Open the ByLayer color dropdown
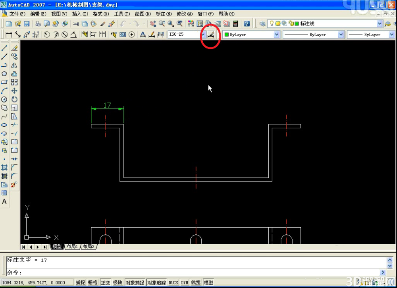 pyautogui.click(x=276, y=35)
